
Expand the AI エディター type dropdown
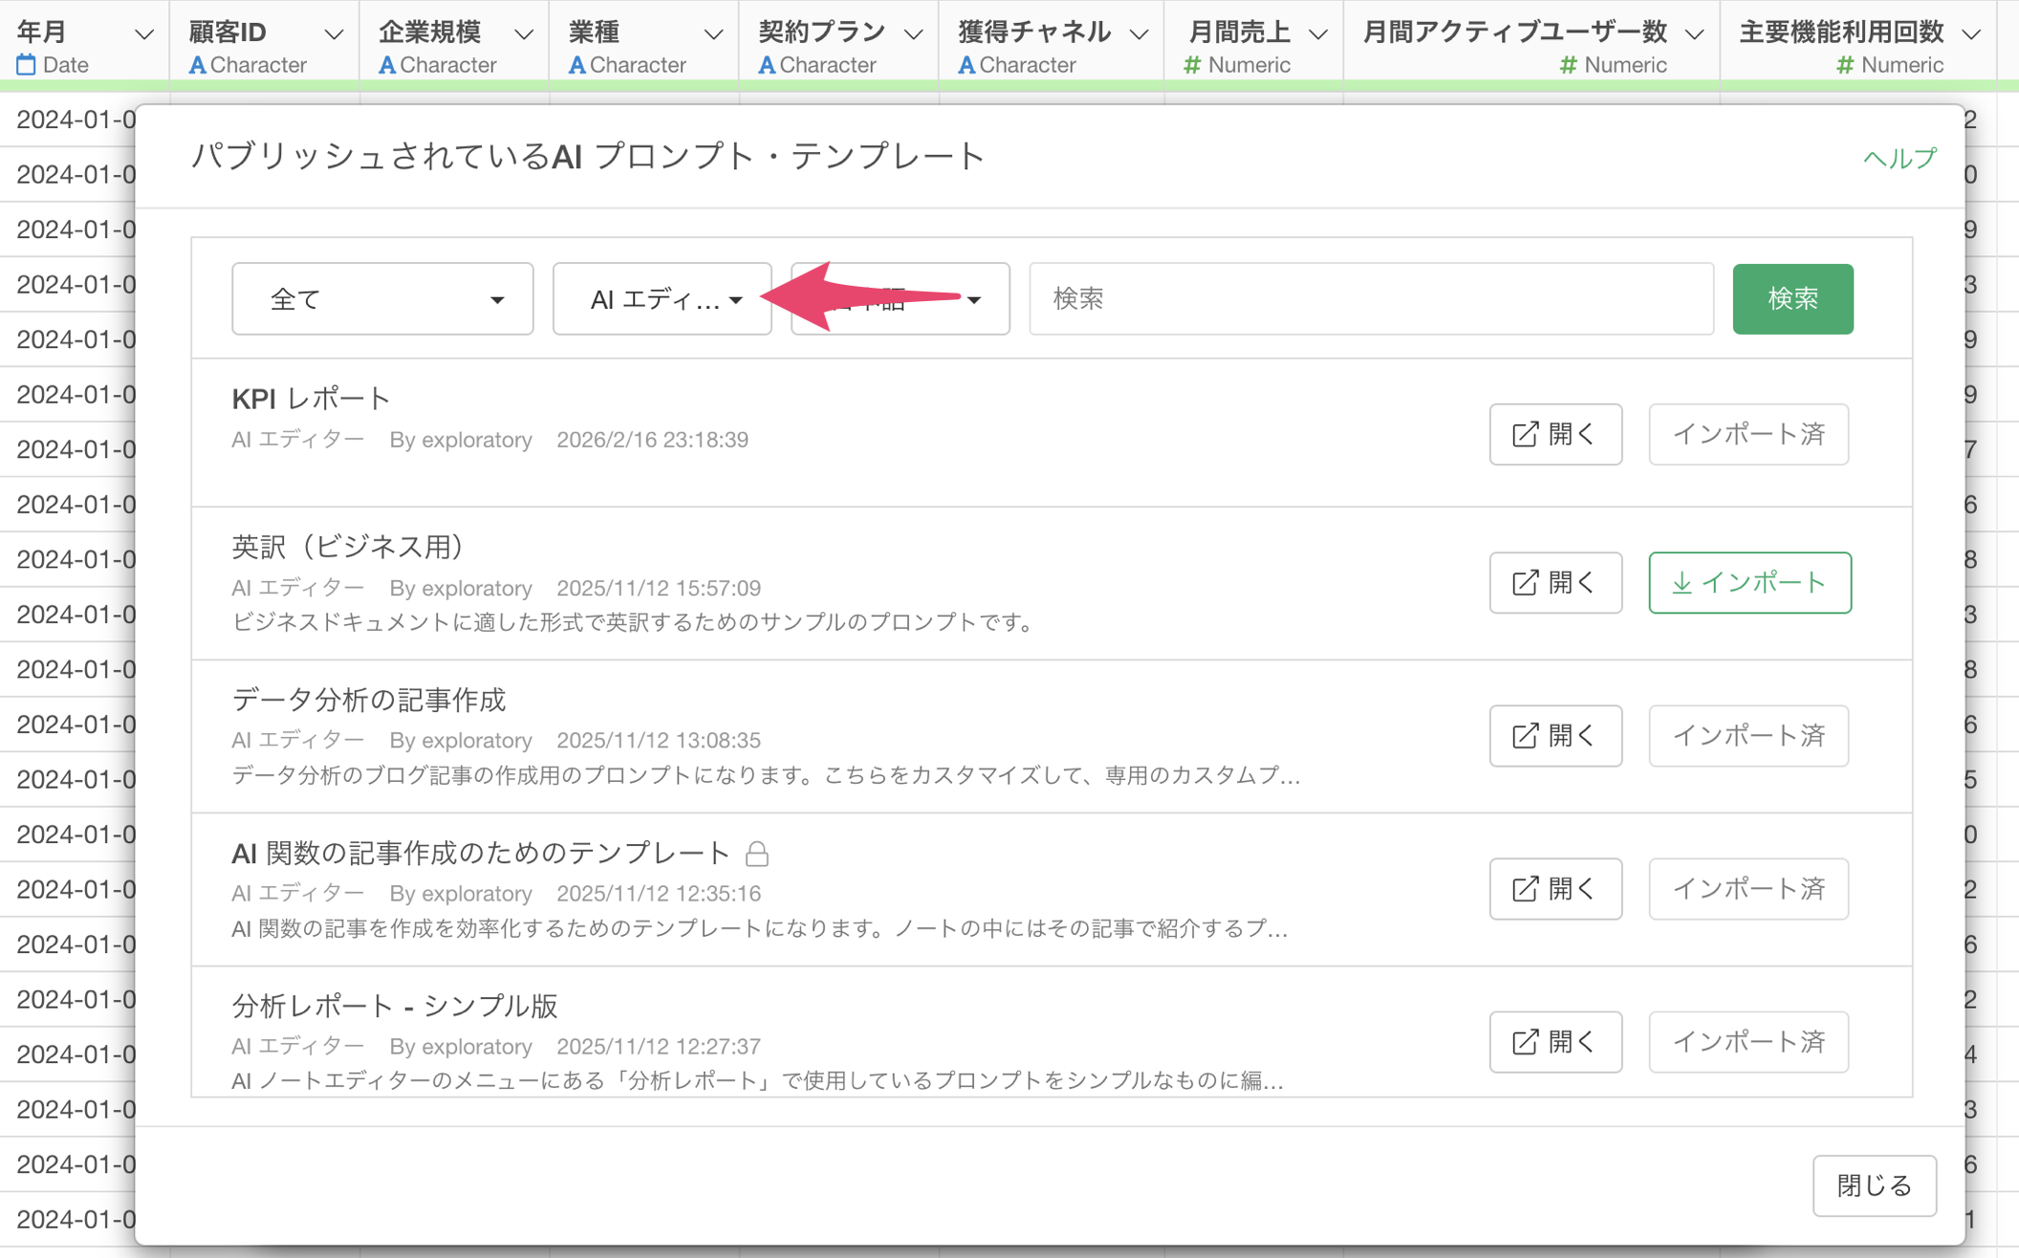(x=662, y=299)
